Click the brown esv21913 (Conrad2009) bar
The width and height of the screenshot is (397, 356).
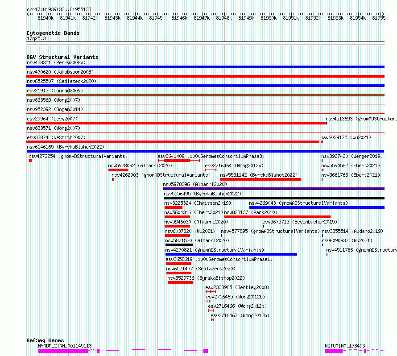pos(205,95)
